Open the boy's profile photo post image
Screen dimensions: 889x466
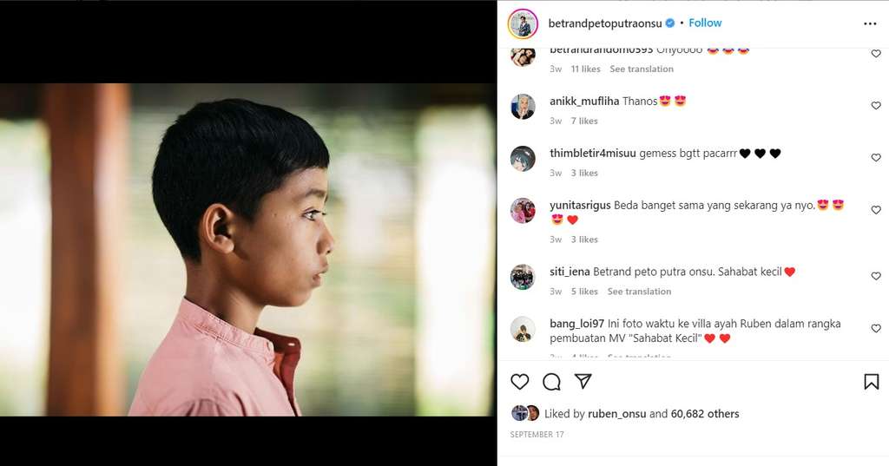(248, 250)
